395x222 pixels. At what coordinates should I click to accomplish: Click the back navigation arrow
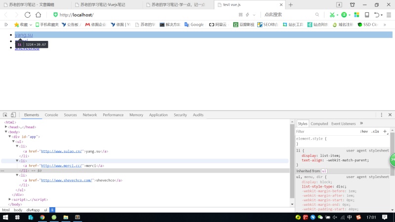6,15
